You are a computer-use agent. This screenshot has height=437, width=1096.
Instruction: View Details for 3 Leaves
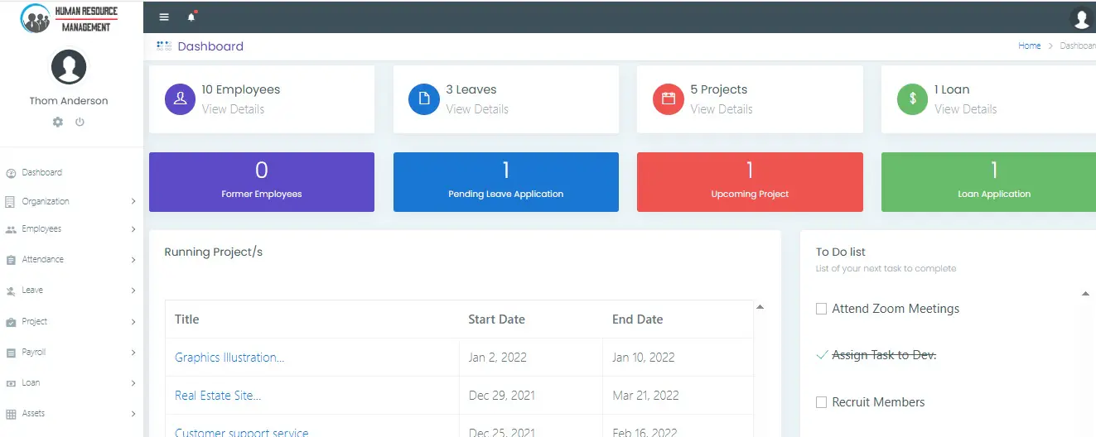477,109
